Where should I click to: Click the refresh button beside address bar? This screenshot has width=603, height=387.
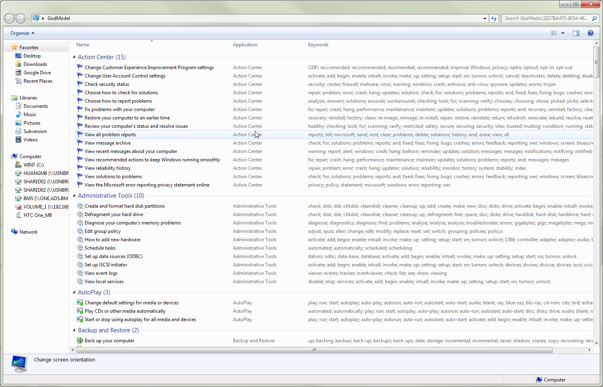pyautogui.click(x=494, y=18)
